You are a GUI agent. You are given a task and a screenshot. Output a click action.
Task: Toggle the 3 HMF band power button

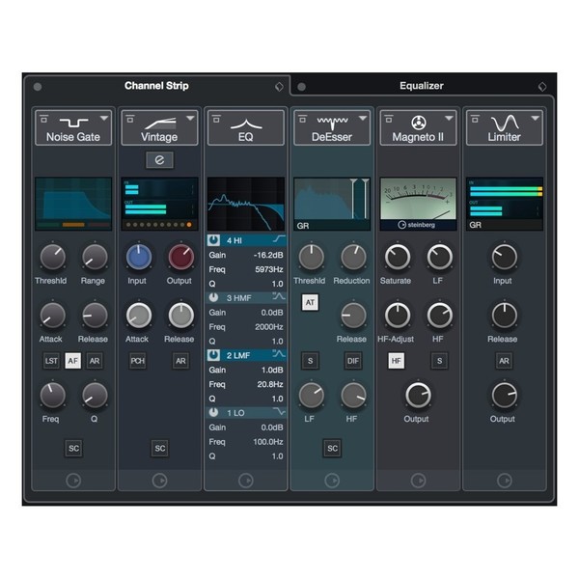[x=213, y=297]
